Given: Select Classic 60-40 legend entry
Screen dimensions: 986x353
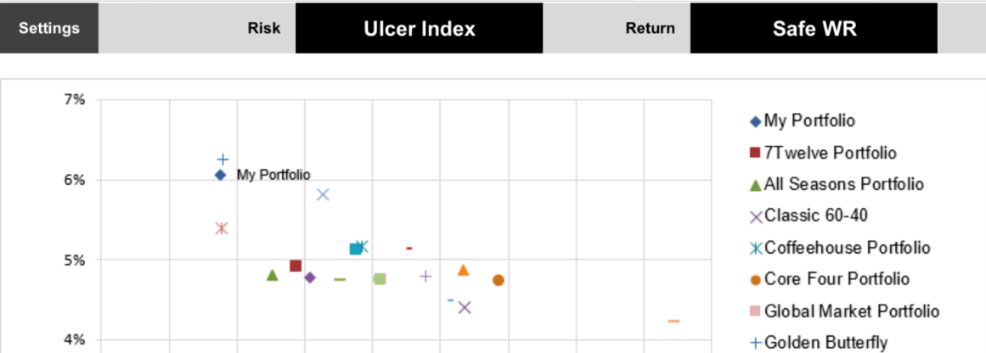Looking at the screenshot, I should [815, 216].
